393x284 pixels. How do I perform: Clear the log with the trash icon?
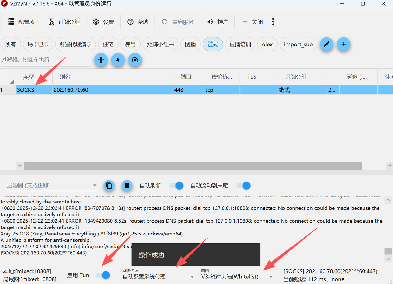[127, 186]
